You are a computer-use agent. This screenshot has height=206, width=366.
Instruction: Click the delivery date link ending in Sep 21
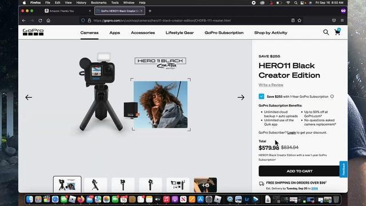coord(315,188)
